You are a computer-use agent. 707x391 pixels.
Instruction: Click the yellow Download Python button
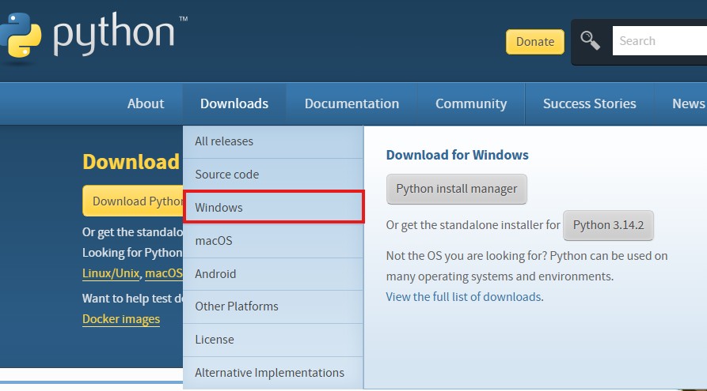pyautogui.click(x=133, y=201)
